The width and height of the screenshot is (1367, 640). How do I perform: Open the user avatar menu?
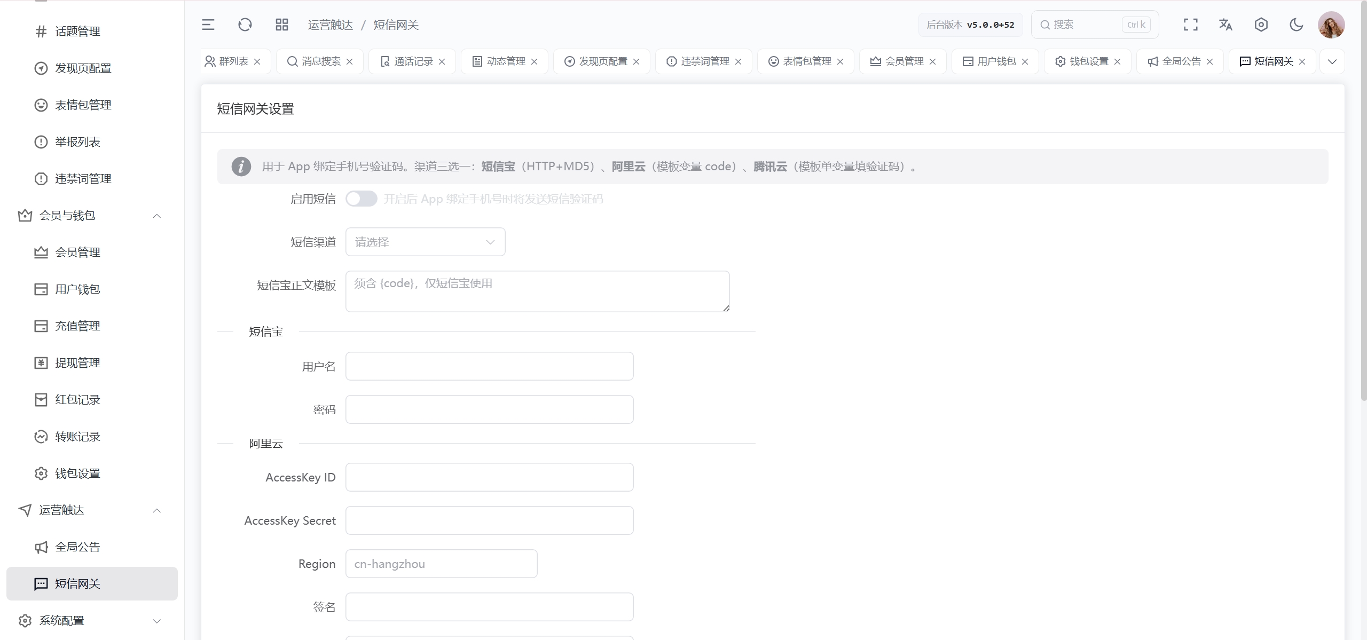(x=1331, y=25)
